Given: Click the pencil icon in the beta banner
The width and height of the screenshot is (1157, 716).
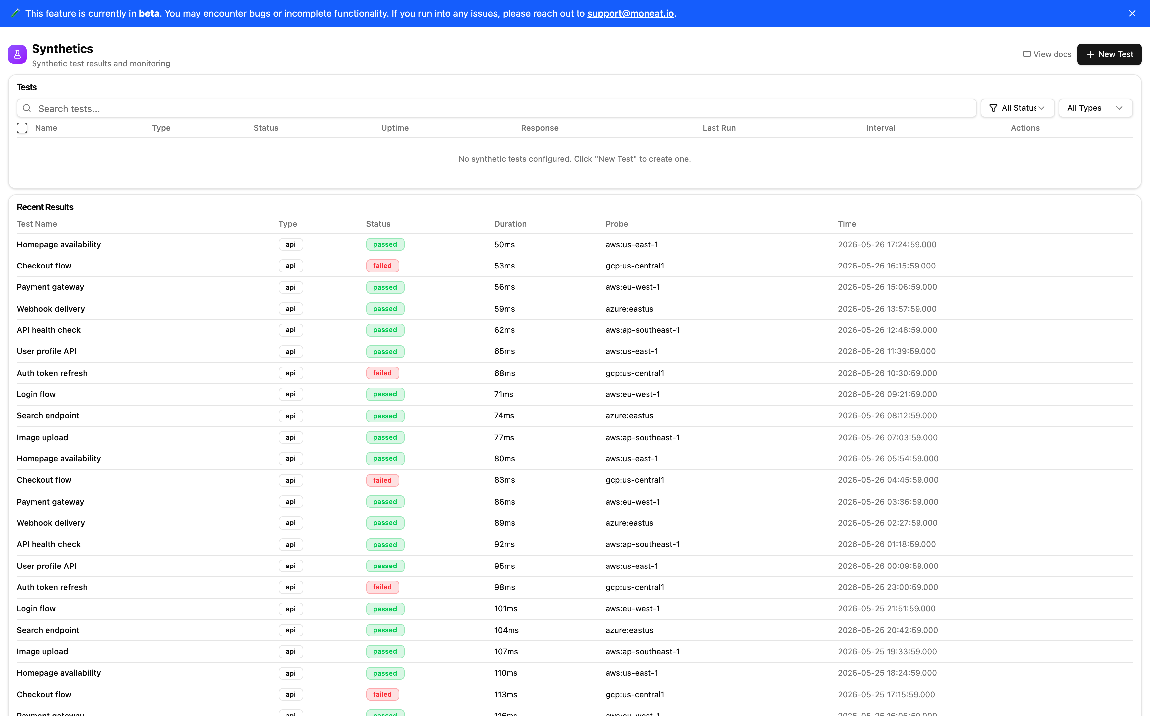Looking at the screenshot, I should [15, 13].
